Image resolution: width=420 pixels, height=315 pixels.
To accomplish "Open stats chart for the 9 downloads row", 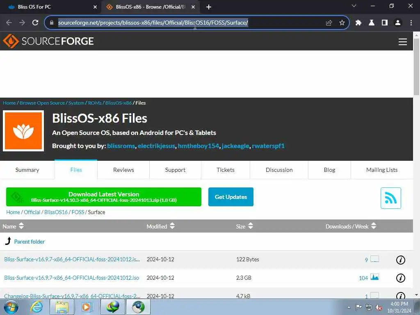I will pyautogui.click(x=375, y=259).
